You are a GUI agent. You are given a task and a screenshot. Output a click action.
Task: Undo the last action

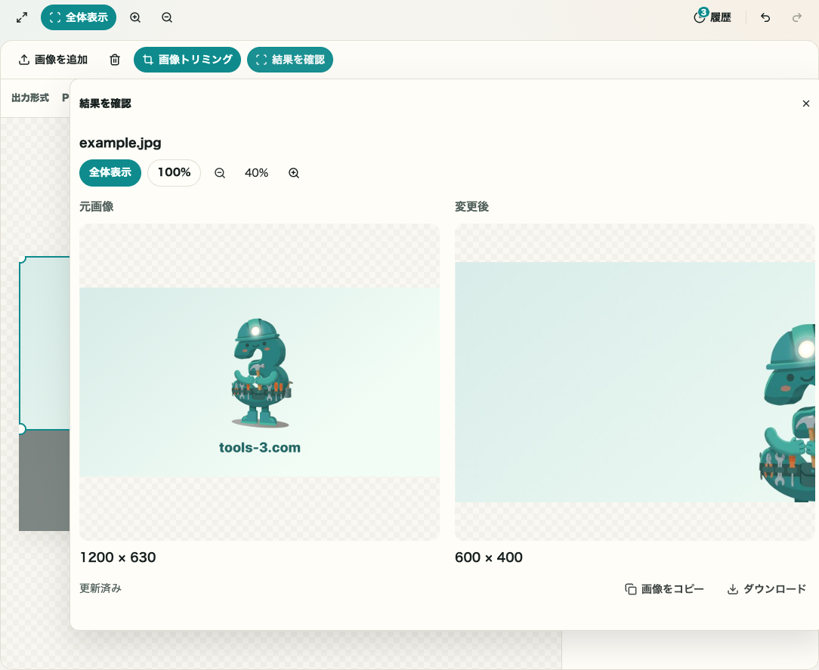(765, 18)
